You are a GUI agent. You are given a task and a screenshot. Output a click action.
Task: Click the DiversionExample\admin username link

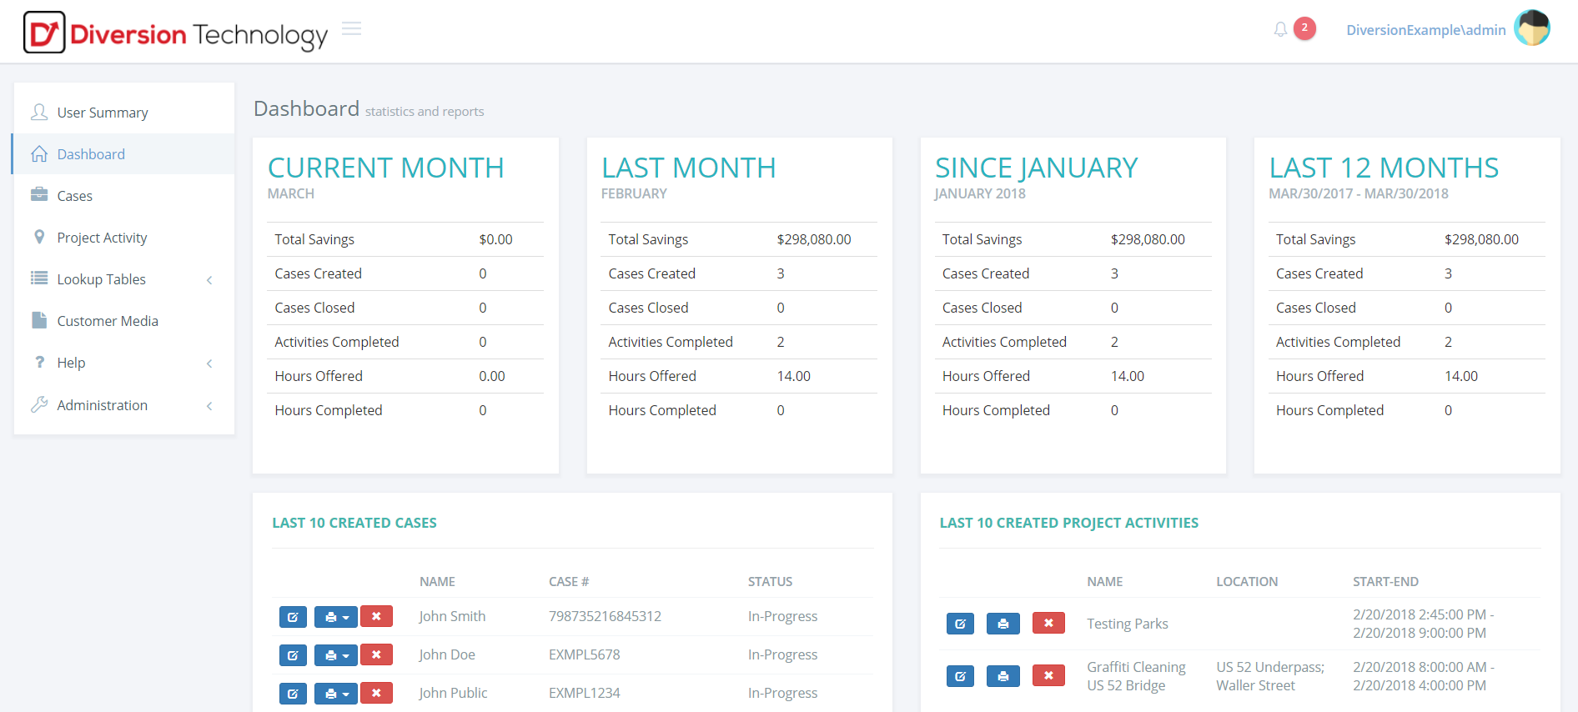click(x=1425, y=30)
